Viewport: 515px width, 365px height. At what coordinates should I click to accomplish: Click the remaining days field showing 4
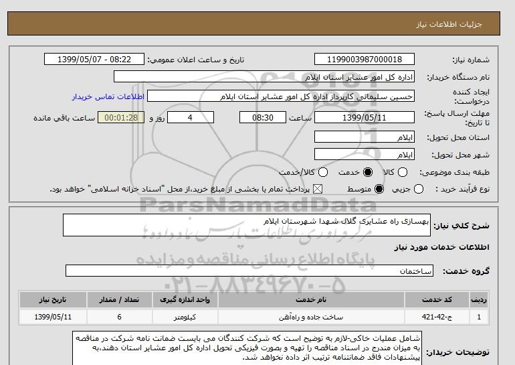[191, 117]
